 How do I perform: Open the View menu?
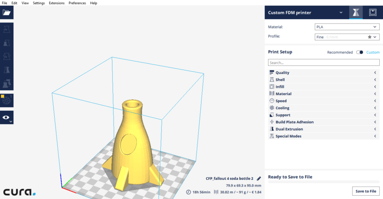pyautogui.click(x=25, y=3)
